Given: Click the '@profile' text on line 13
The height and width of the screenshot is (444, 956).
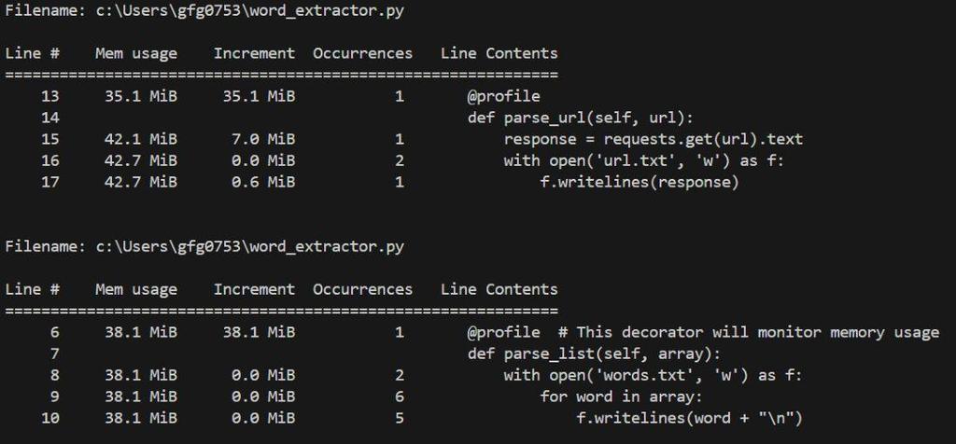Looking at the screenshot, I should [x=503, y=96].
